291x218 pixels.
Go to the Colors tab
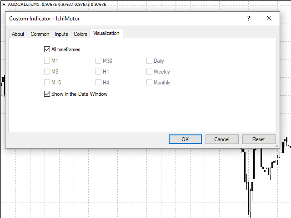pos(80,34)
